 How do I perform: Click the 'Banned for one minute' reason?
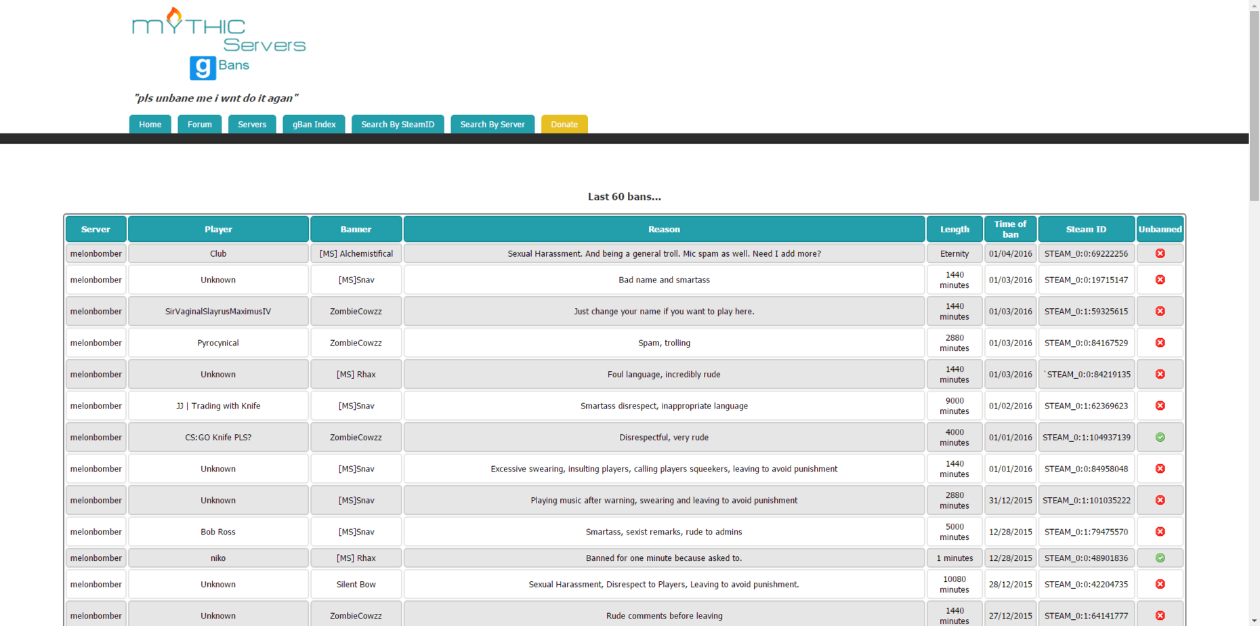pos(664,558)
